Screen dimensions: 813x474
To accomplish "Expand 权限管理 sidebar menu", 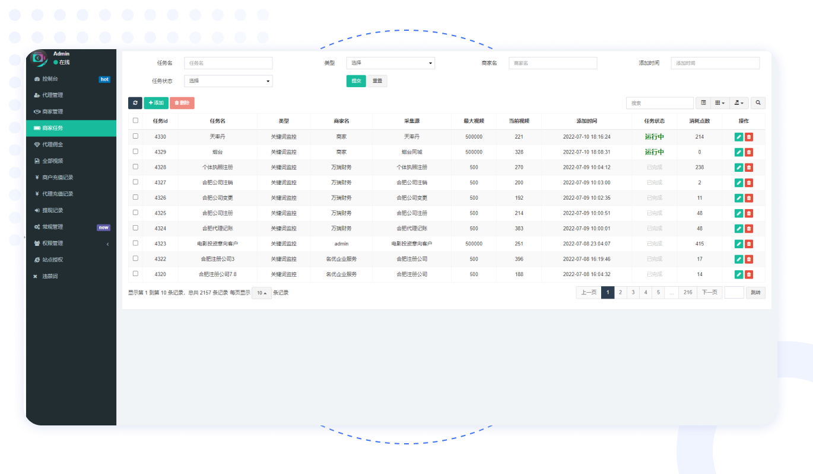I will (52, 244).
